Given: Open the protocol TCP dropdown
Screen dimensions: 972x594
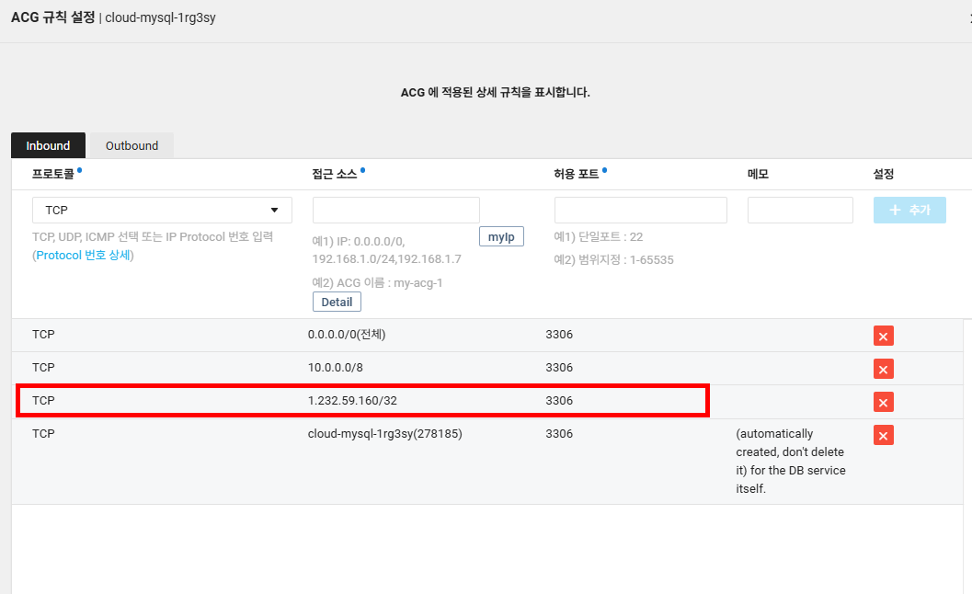Looking at the screenshot, I should pyautogui.click(x=162, y=211).
